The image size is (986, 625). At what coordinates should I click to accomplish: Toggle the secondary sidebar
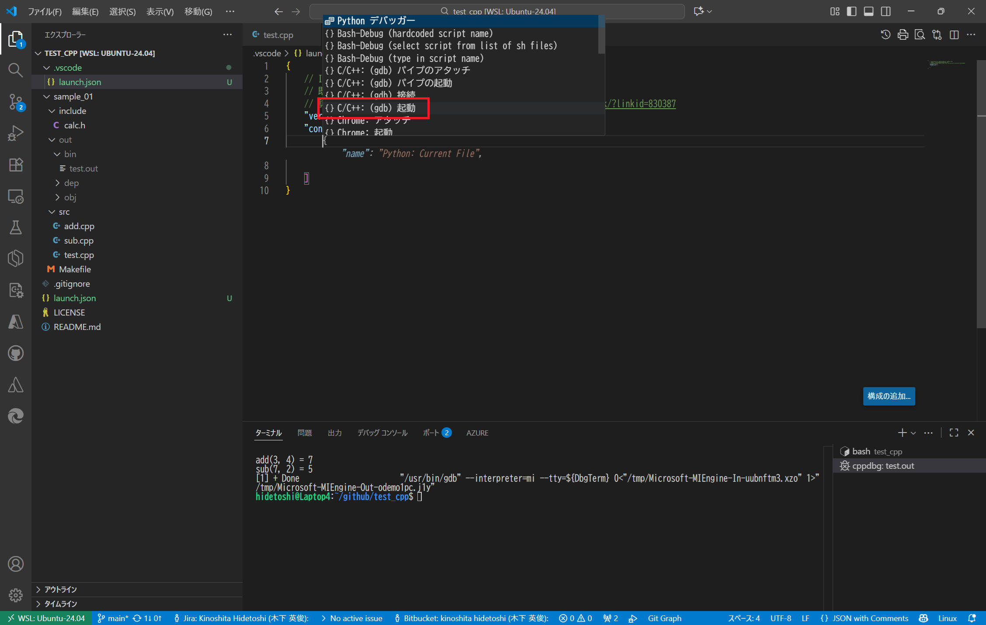(886, 11)
